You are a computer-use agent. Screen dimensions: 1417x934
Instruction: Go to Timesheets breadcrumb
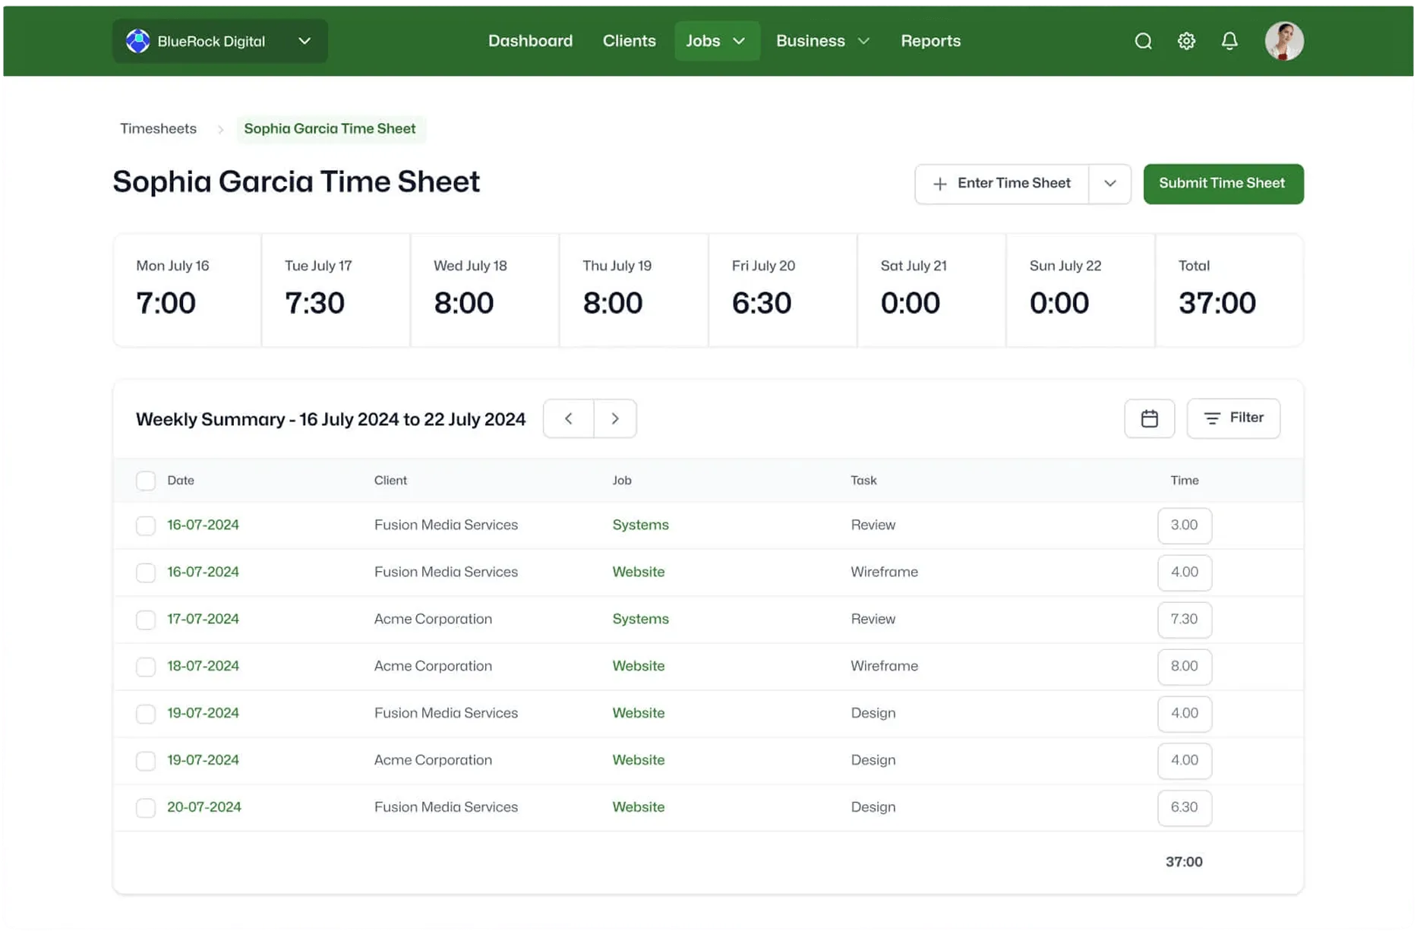158,129
